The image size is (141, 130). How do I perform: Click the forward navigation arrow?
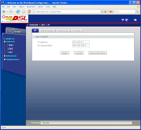(11, 12)
